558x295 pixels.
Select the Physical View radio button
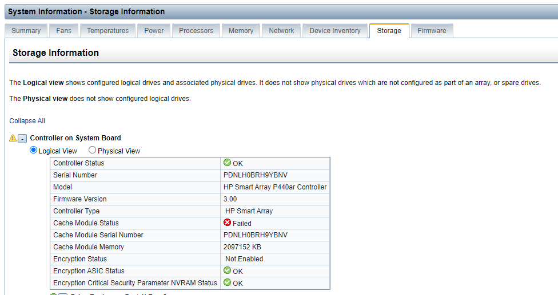92,151
